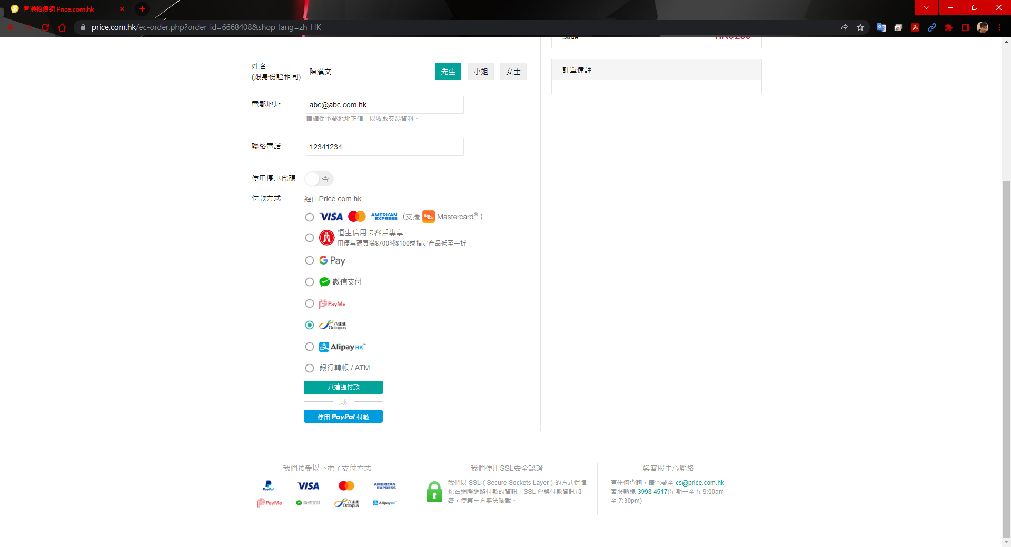Screen dimensions: 1011x547
Task: Click the 八達通付款 button
Action: click(x=343, y=387)
